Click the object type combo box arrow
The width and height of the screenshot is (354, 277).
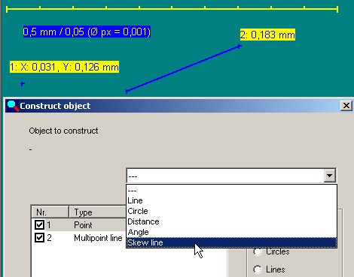pos(329,176)
